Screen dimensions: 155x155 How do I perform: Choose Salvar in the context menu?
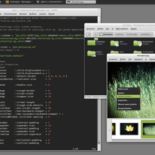pyautogui.click(x=128, y=93)
